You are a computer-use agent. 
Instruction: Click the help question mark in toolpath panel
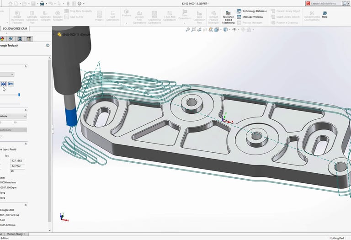tap(48, 46)
